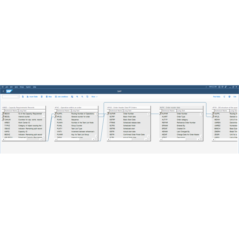Click the delete (trash) icon in the toolbar
Screen dimensions: 239x239
42,96
